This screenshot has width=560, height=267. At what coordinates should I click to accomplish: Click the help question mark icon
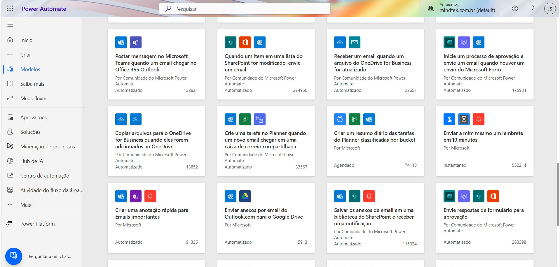point(532,8)
